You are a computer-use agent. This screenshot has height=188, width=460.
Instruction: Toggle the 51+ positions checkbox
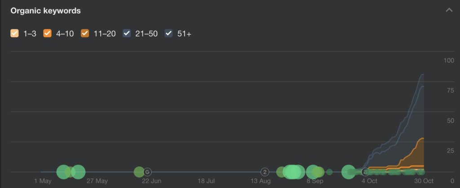[169, 33]
